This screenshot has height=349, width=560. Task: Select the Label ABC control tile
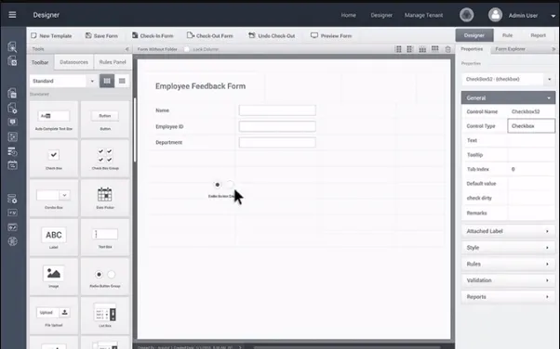click(54, 238)
